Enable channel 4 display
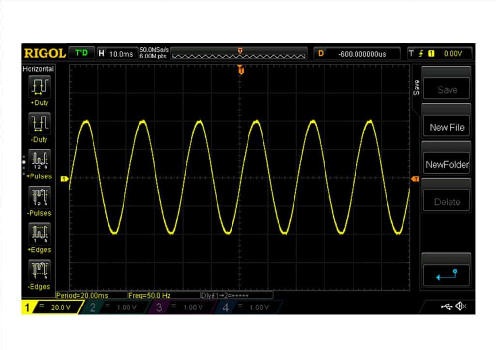 click(245, 307)
